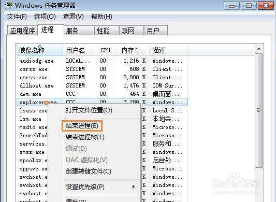Open the 帮助(H) menu
Image resolution: width=276 pixels, height=202 pixels.
(101, 17)
